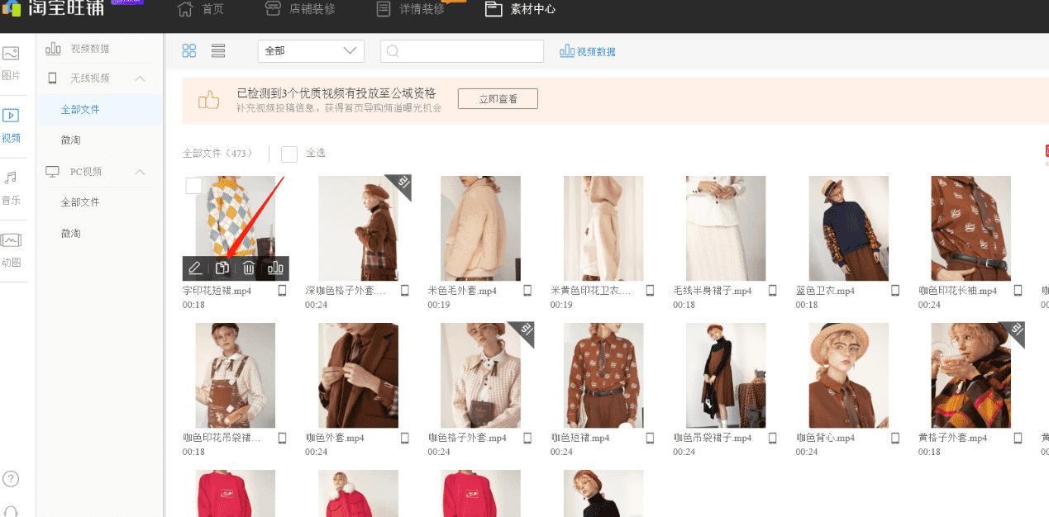
Task: Open 视频 section in left sidebar
Action: [11, 126]
